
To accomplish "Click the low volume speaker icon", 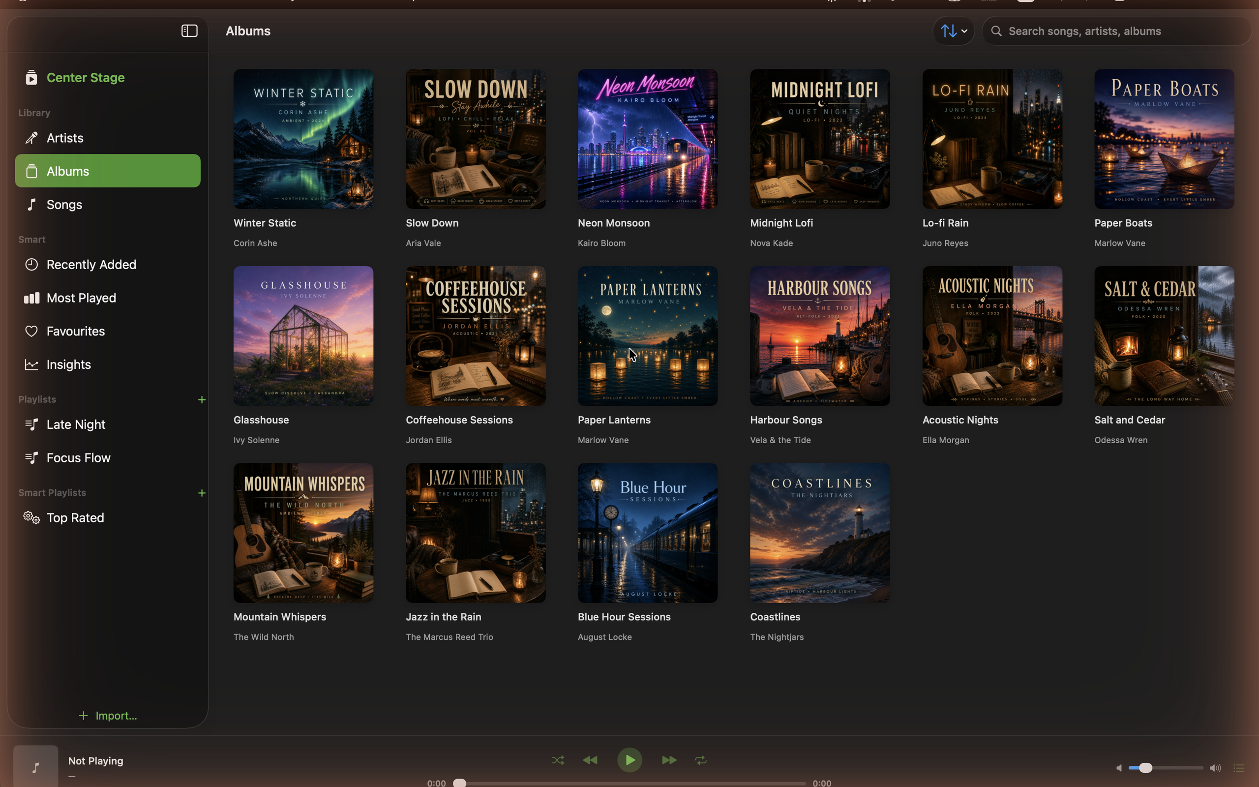I will (1118, 768).
